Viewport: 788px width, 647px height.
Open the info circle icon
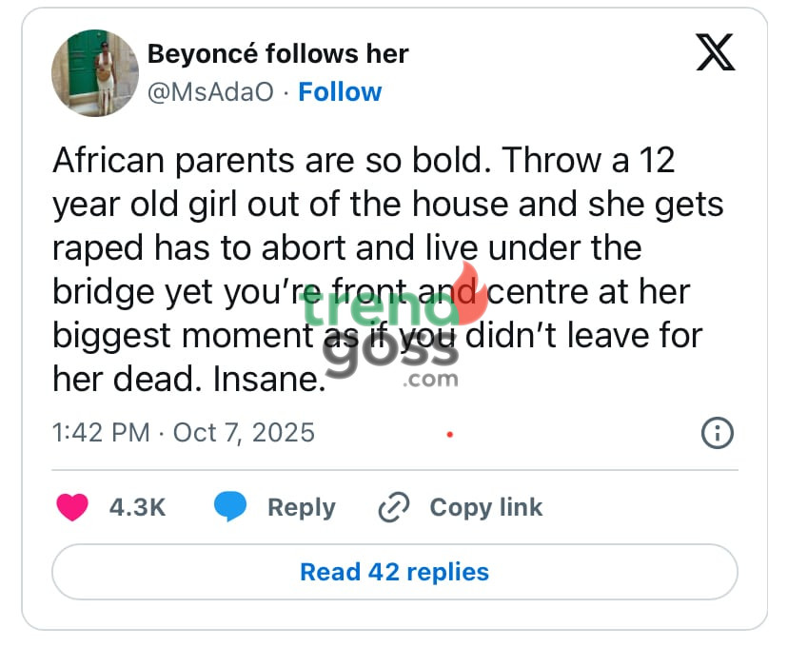tap(717, 433)
